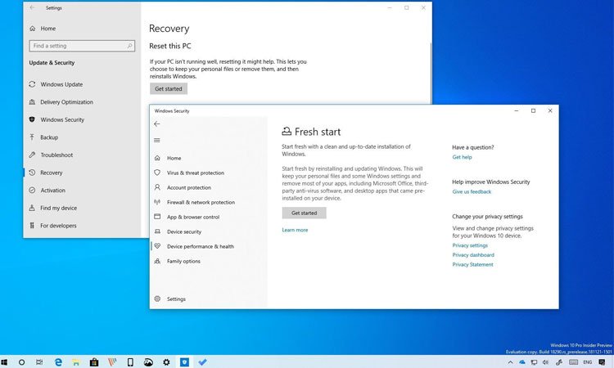614x368 pixels.
Task: Open Device performance & health
Action: tap(200, 246)
